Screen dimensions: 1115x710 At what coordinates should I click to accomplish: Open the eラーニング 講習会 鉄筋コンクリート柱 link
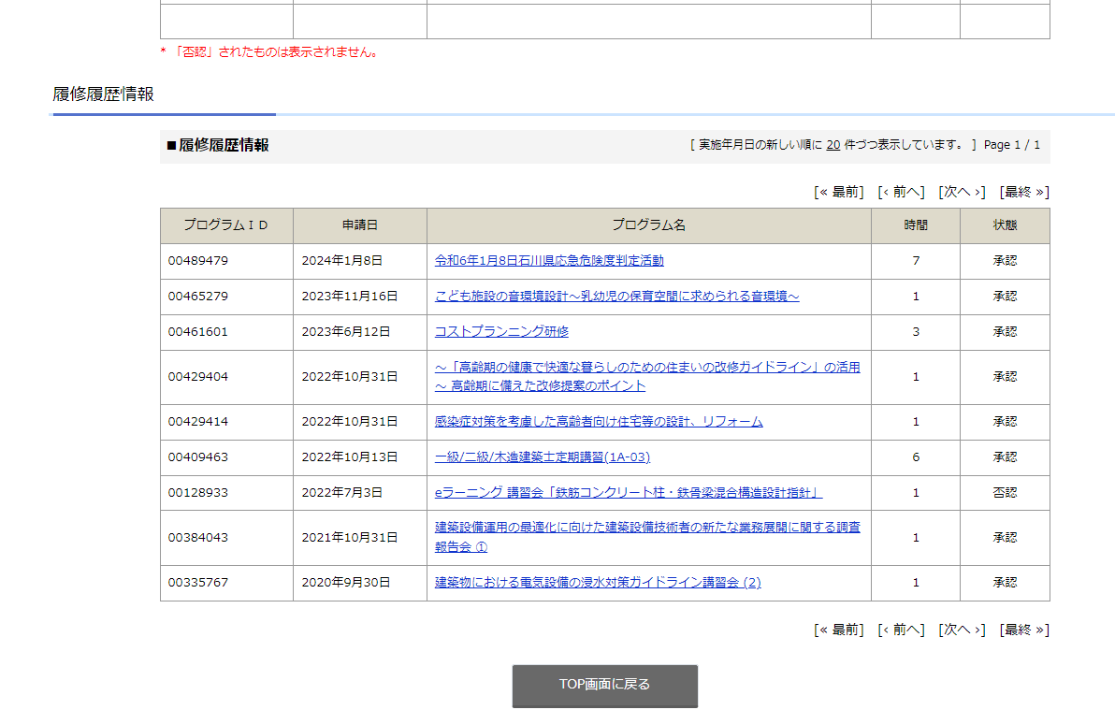[629, 492]
